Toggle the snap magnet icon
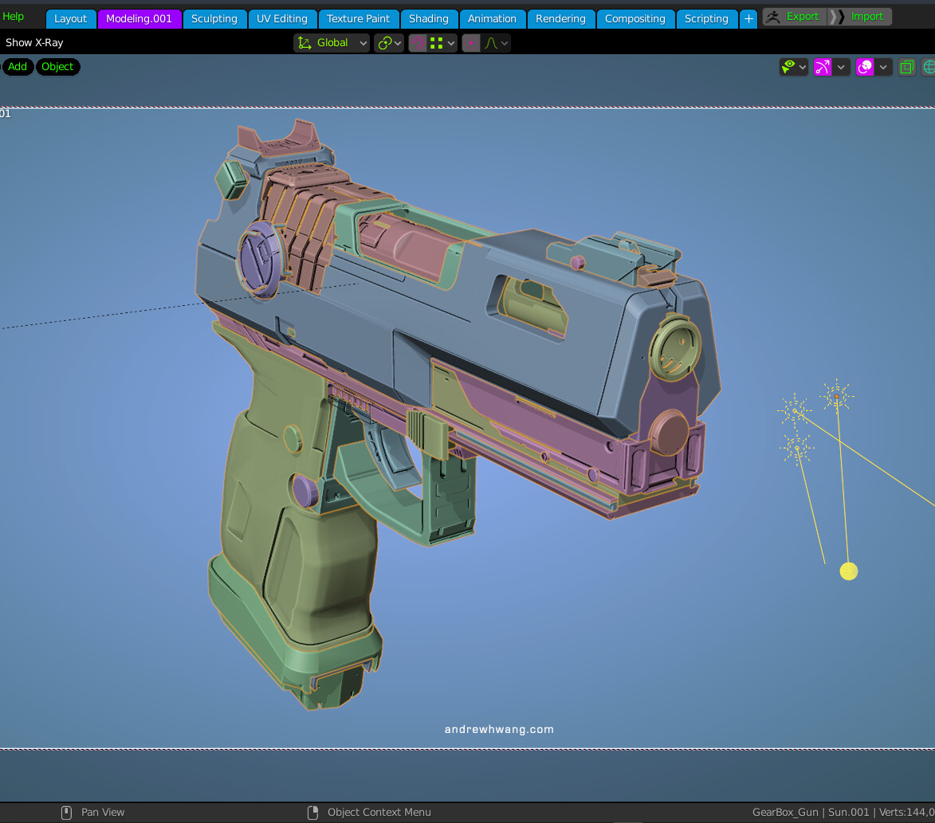935x823 pixels. 418,43
